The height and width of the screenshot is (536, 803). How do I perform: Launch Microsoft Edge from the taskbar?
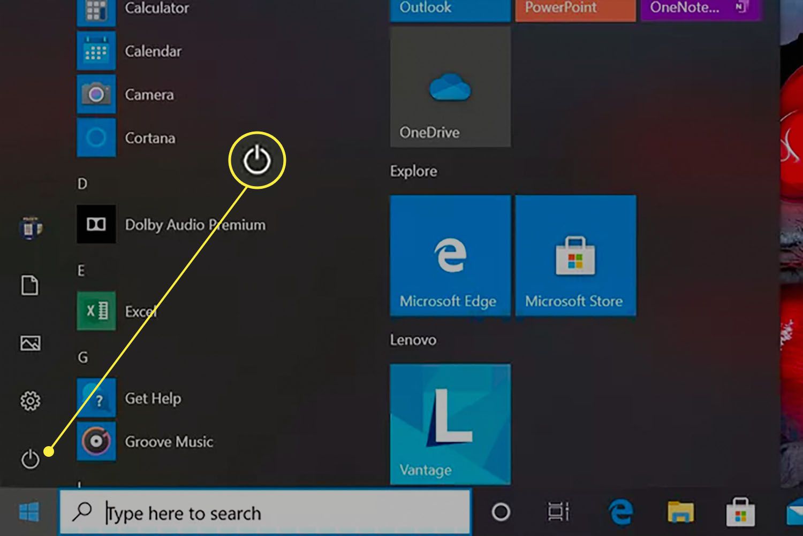point(621,512)
